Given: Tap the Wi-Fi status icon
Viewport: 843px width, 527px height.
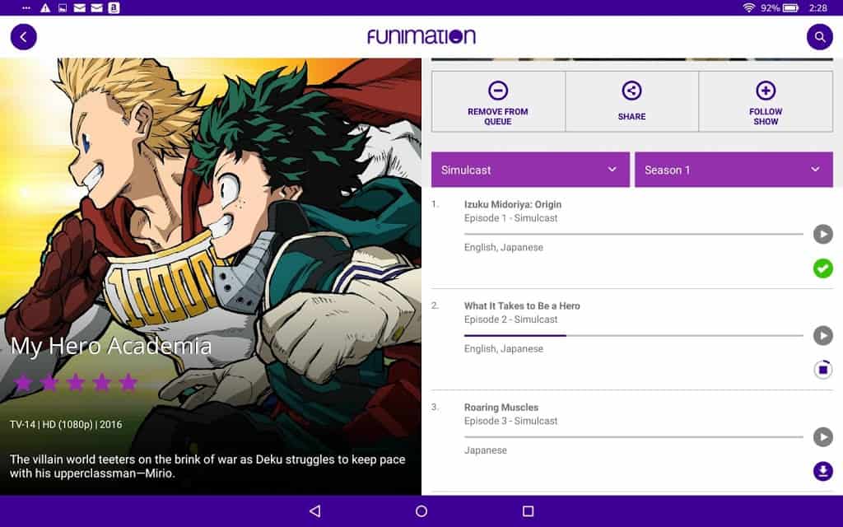Looking at the screenshot, I should coord(748,7).
